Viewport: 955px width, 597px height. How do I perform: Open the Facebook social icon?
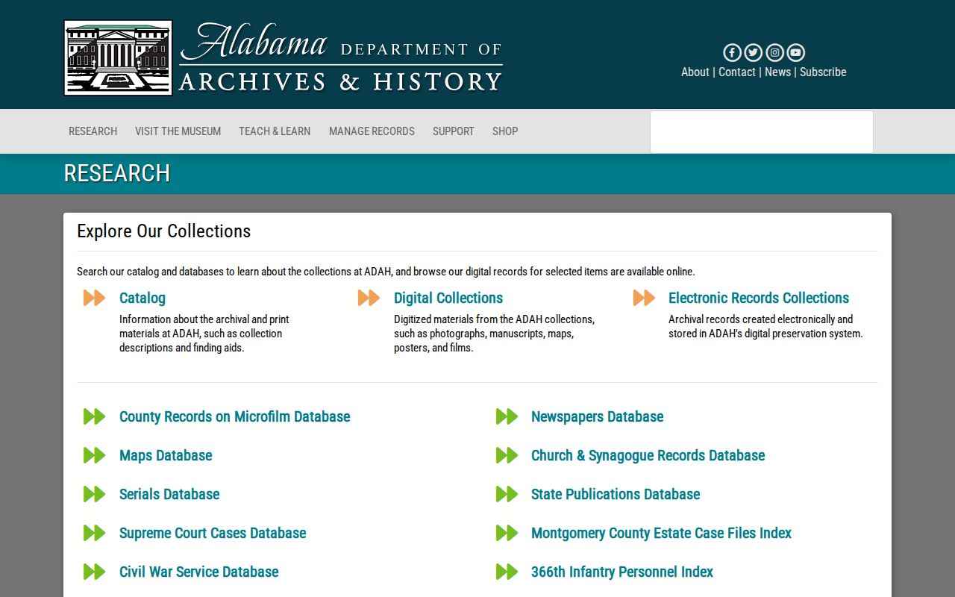(x=732, y=52)
